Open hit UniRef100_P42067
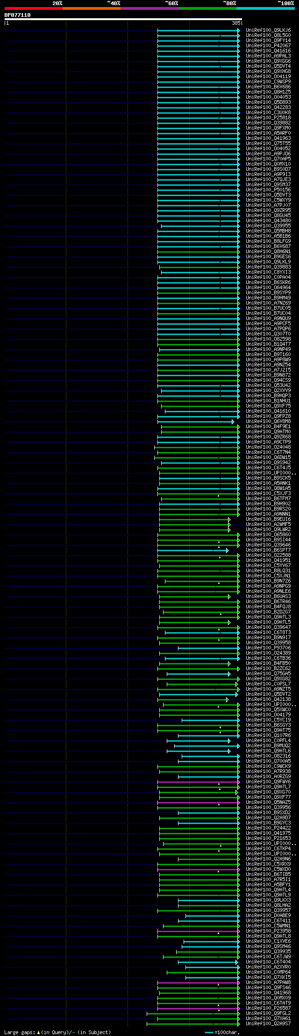Viewport: 299px width, 1036px height. 268,45
